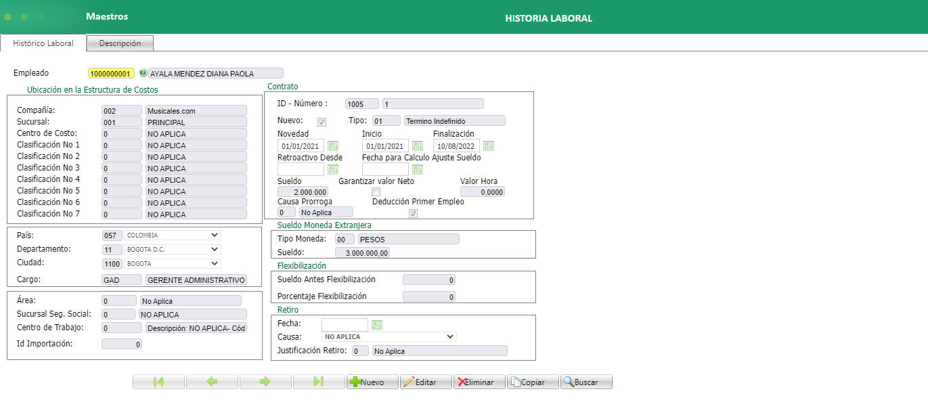Click the PRINCIPAL sucursal name field
928x402 pixels.
(196, 122)
